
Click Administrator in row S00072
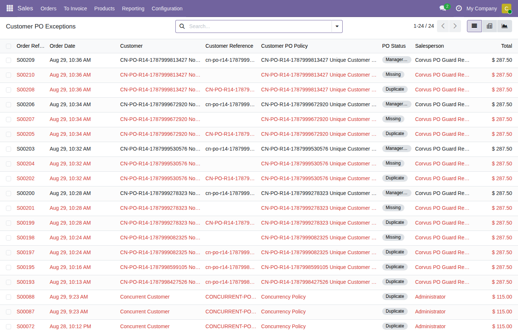(x=430, y=326)
